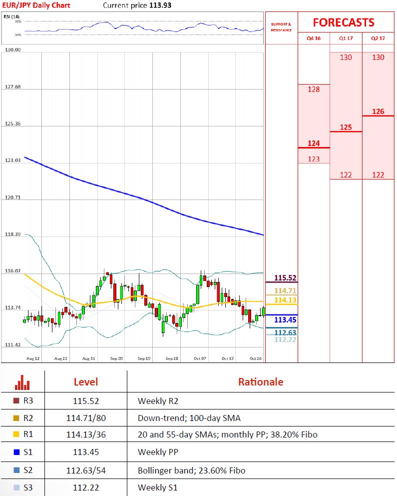Viewport: 397px width, 496px height.
Task: Select the S3 light blue color swatch
Action: tap(16, 487)
